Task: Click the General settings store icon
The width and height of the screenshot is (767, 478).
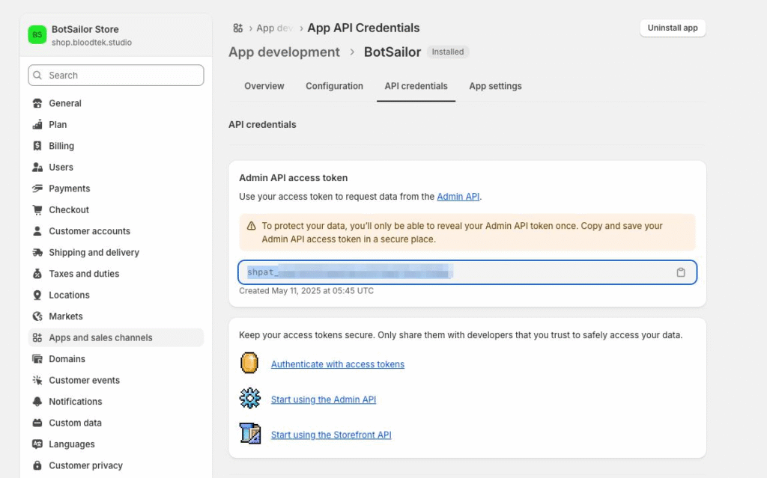Action: pos(37,103)
